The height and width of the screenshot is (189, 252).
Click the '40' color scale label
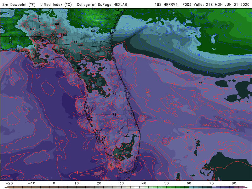pos(144,183)
